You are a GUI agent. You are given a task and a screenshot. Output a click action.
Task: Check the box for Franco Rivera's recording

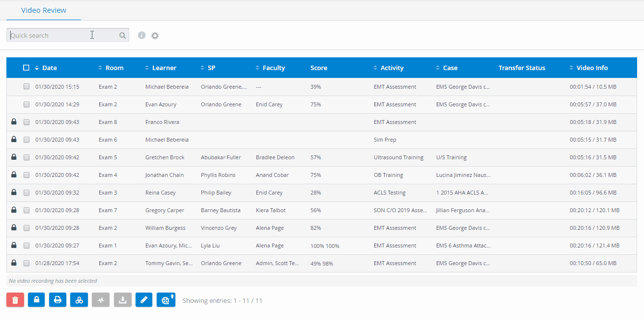tap(27, 122)
